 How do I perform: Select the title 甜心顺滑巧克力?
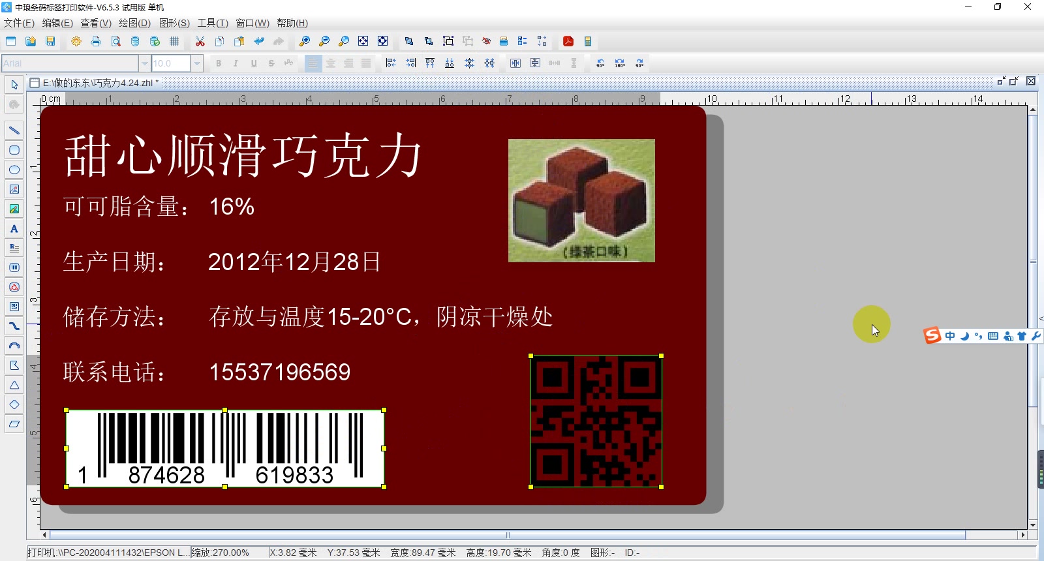[243, 155]
